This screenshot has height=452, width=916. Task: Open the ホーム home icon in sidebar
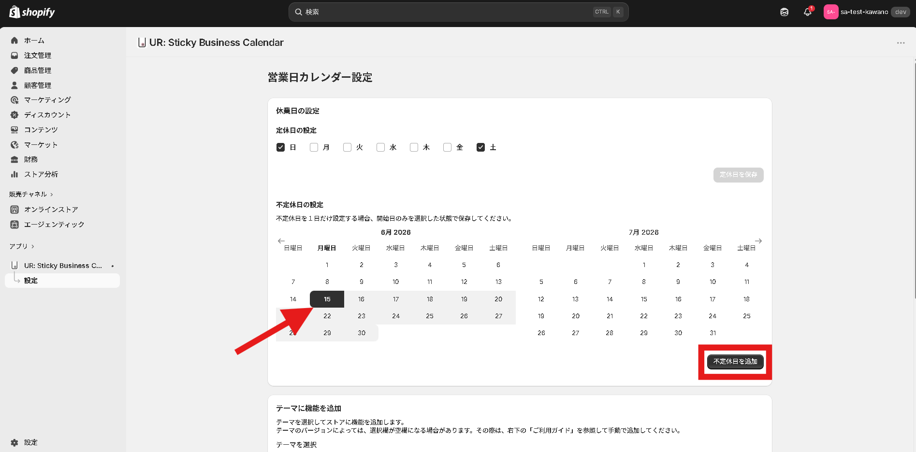coord(15,41)
